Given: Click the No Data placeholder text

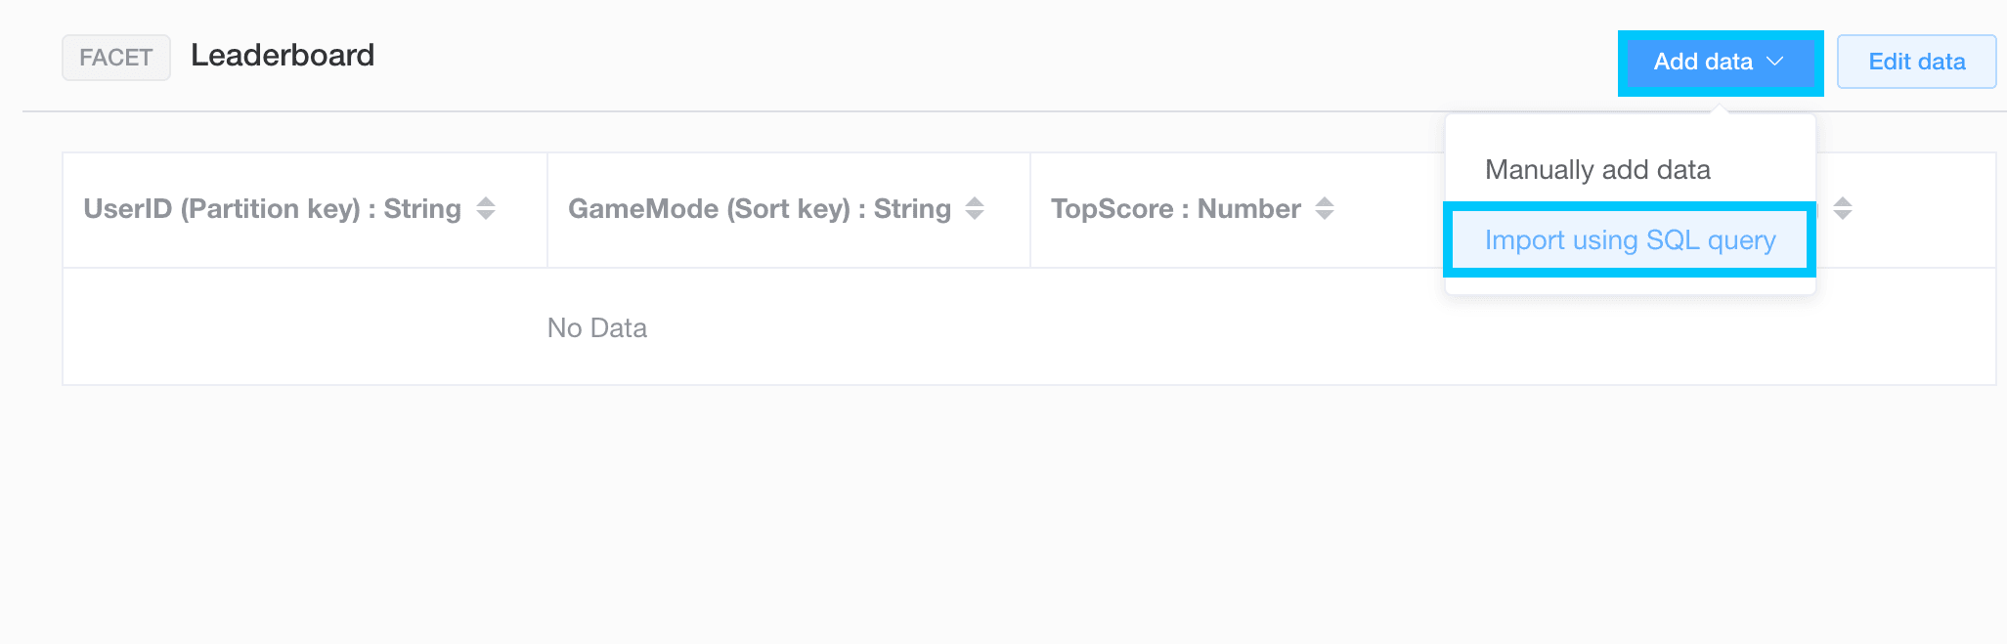Looking at the screenshot, I should pos(596,328).
